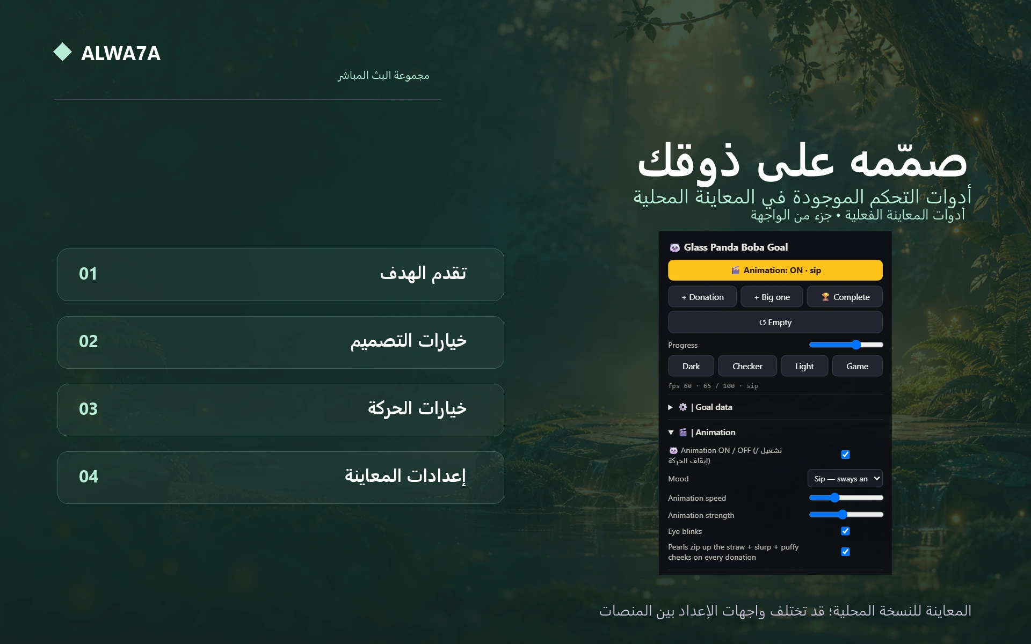
Task: Toggle the Animation ON / OFF checkbox
Action: pyautogui.click(x=845, y=455)
